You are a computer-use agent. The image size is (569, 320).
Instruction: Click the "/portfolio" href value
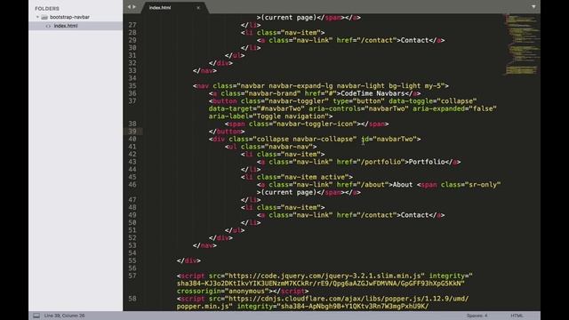point(381,162)
